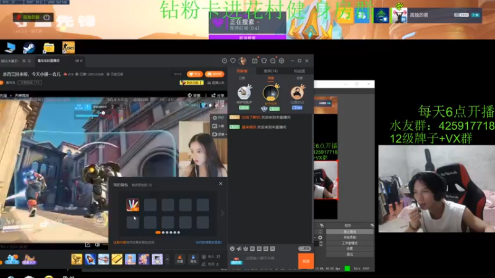The height and width of the screenshot is (278, 495).
Task: Toggle the chat switch right of the chat toolbar
Action: click(x=304, y=249)
